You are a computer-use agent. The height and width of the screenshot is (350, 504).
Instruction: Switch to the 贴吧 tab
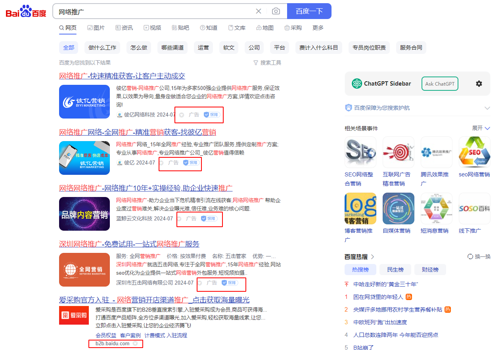[180, 28]
